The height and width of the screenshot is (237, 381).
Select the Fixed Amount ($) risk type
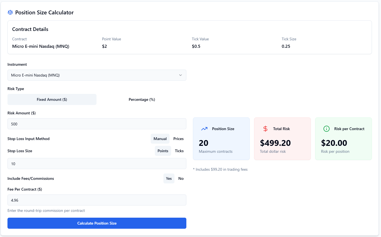point(52,99)
